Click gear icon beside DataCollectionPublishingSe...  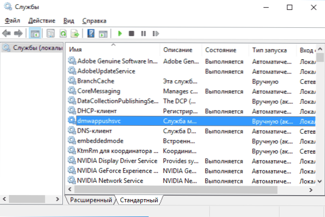pyautogui.click(x=72, y=101)
